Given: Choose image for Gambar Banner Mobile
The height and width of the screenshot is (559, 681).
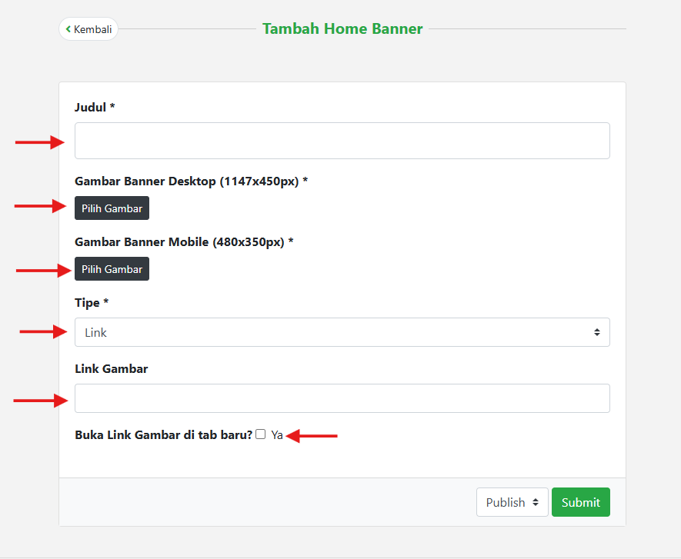Looking at the screenshot, I should 112,269.
